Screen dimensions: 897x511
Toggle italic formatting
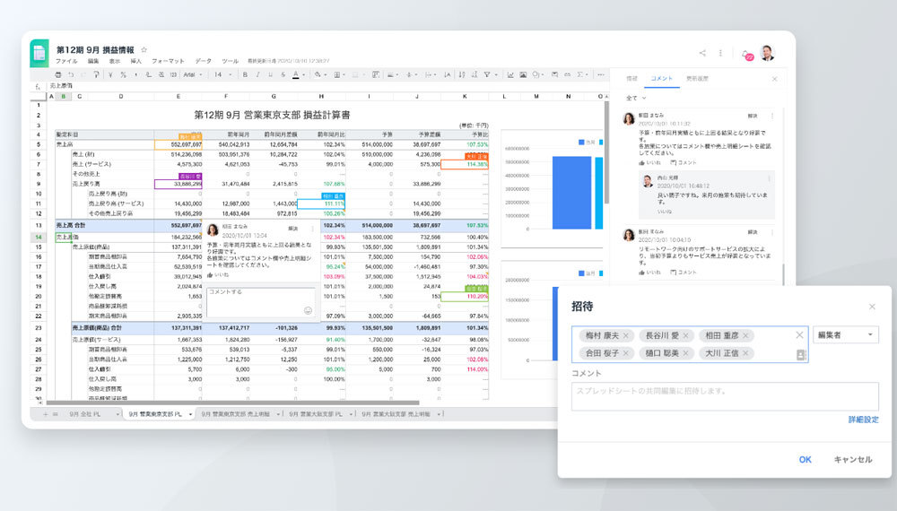coord(257,75)
